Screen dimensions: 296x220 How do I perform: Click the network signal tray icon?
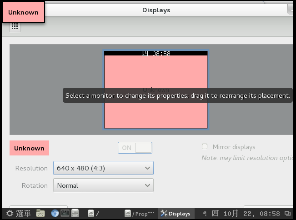click(205, 214)
